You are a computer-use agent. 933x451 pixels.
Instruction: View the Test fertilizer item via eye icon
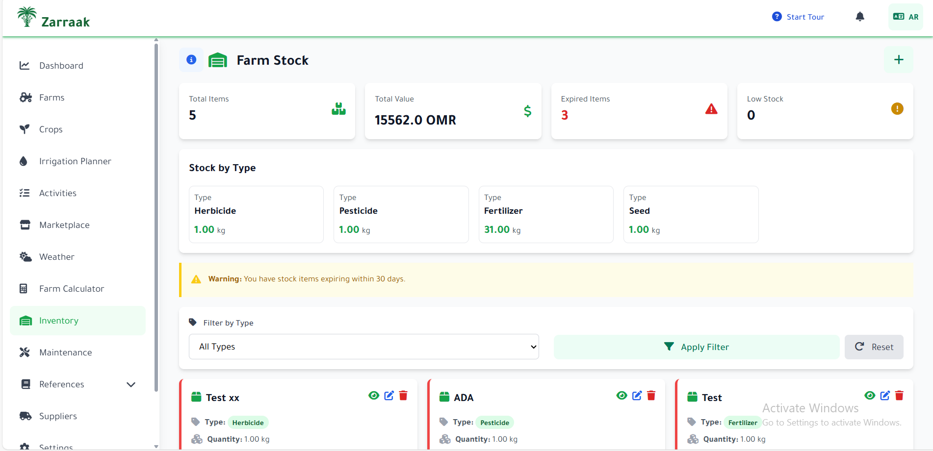(870, 396)
